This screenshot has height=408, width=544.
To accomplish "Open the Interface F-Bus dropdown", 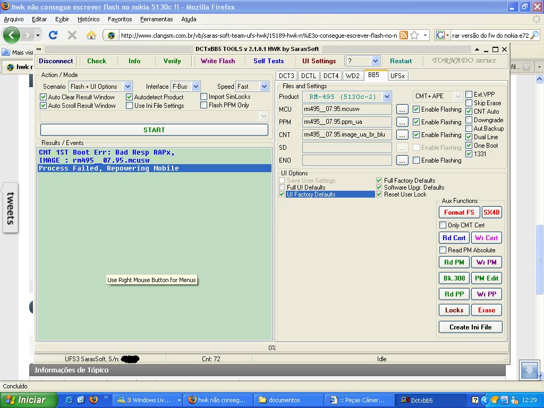I will click(195, 87).
